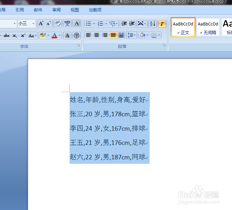Open the Bullets list dropdown arrow
This screenshot has height=210, width=232.
(x=94, y=24)
